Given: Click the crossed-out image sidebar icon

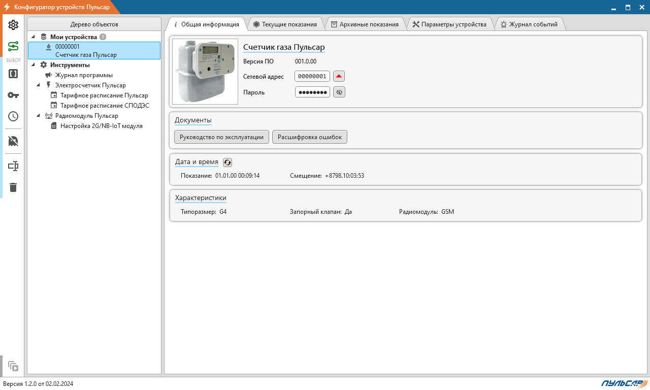Looking at the screenshot, I should (x=13, y=141).
